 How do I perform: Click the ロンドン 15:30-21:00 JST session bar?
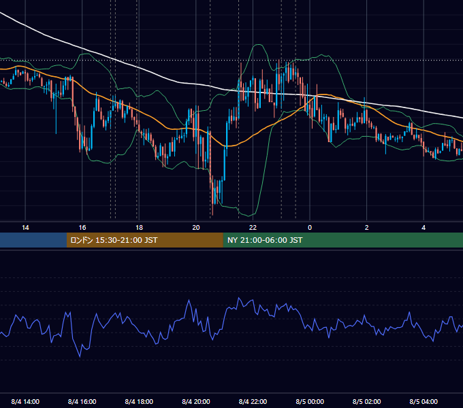[144, 240]
